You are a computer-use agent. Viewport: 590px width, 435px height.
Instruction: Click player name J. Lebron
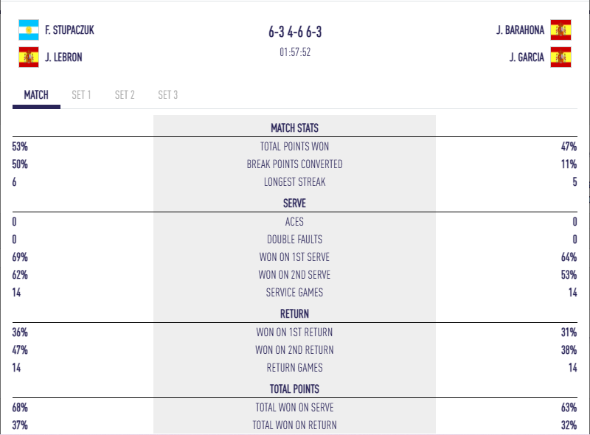62,57
